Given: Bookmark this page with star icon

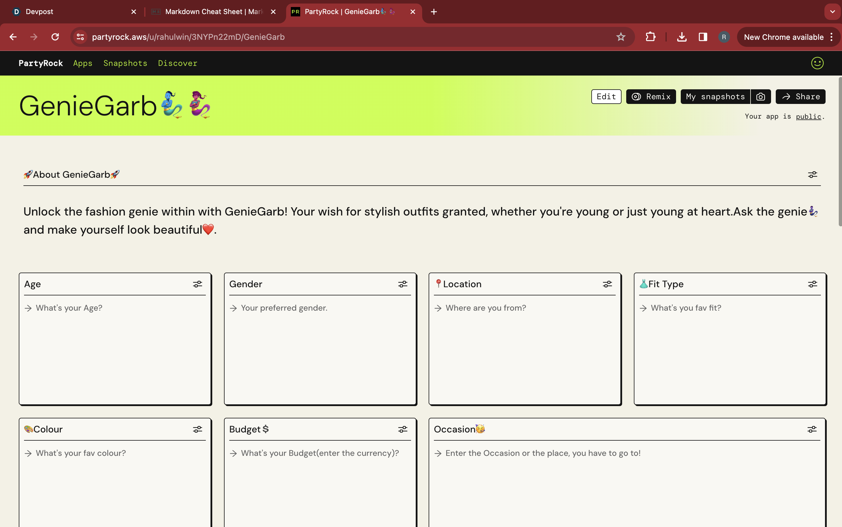Looking at the screenshot, I should point(620,37).
